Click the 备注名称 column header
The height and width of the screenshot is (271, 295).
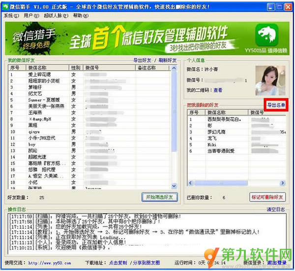(x=152, y=68)
